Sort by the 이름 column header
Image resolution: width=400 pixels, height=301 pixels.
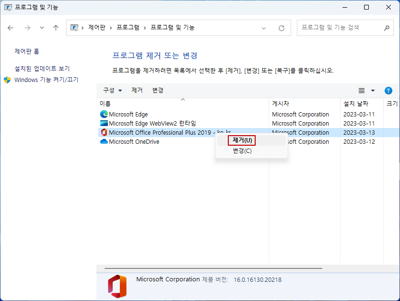pyautogui.click(x=182, y=104)
